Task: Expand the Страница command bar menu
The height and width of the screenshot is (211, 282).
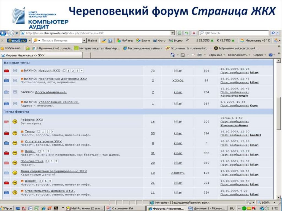Action: [216, 55]
